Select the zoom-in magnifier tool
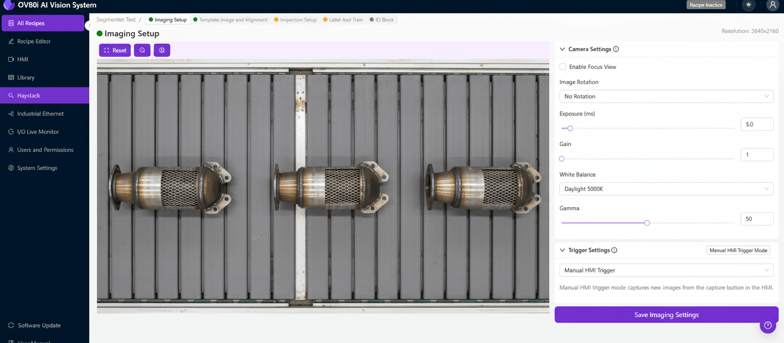Image resolution: width=784 pixels, height=343 pixels. (162, 50)
